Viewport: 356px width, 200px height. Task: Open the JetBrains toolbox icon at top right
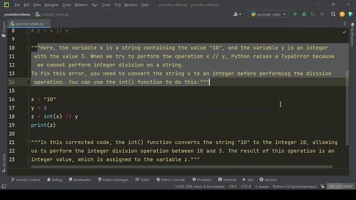[x=351, y=14]
